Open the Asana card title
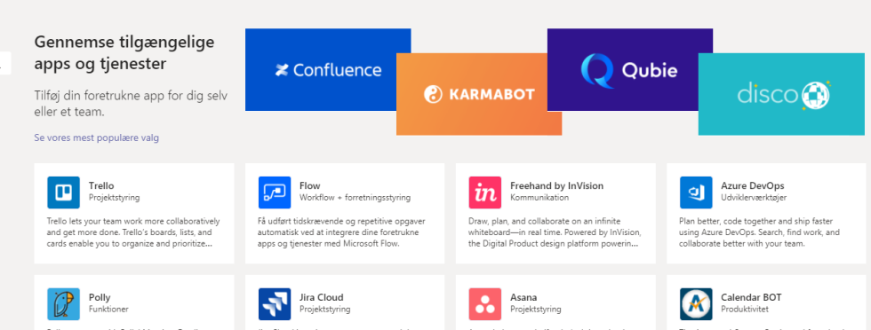This screenshot has width=871, height=330. 523,297
